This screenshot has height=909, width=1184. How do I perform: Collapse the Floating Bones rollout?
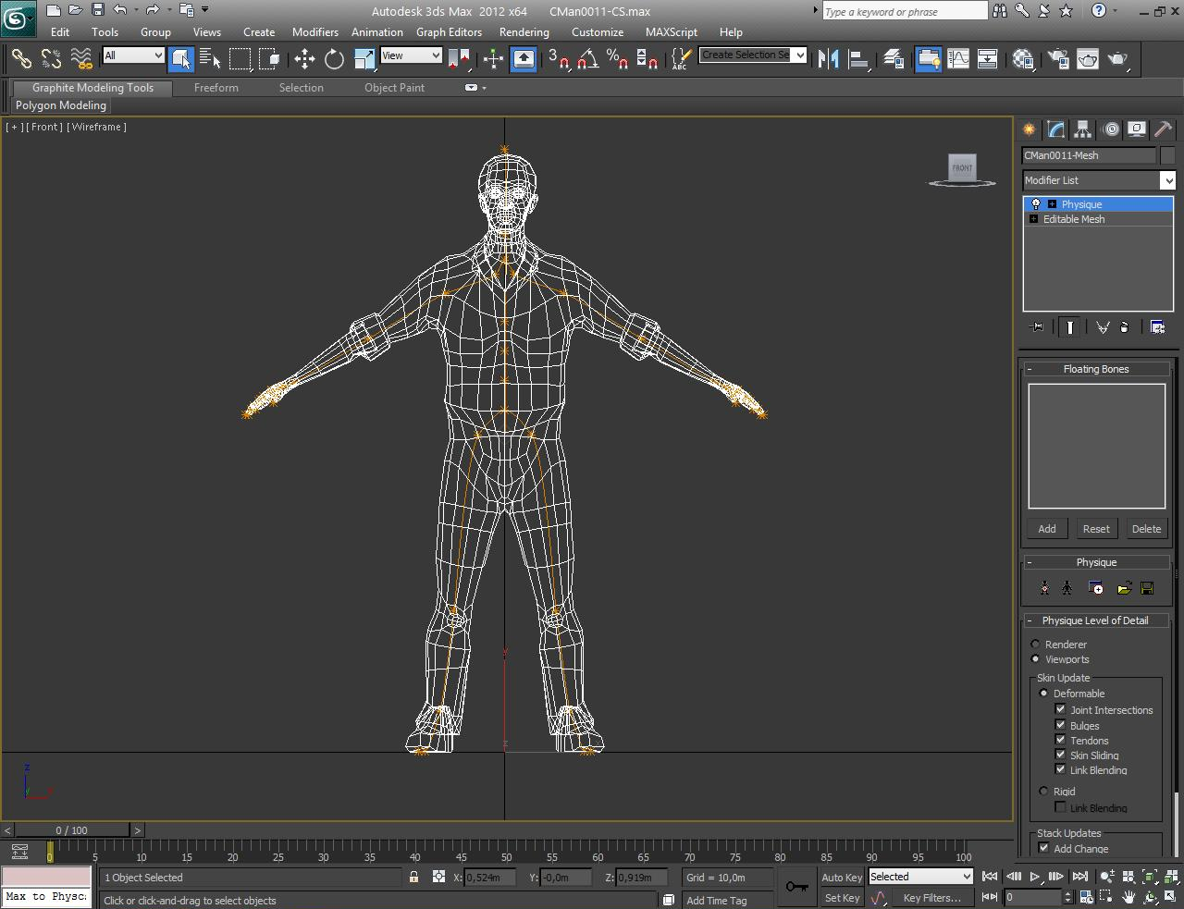coord(1096,369)
